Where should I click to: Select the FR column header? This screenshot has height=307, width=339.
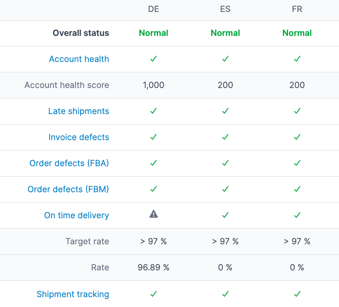[x=297, y=9]
